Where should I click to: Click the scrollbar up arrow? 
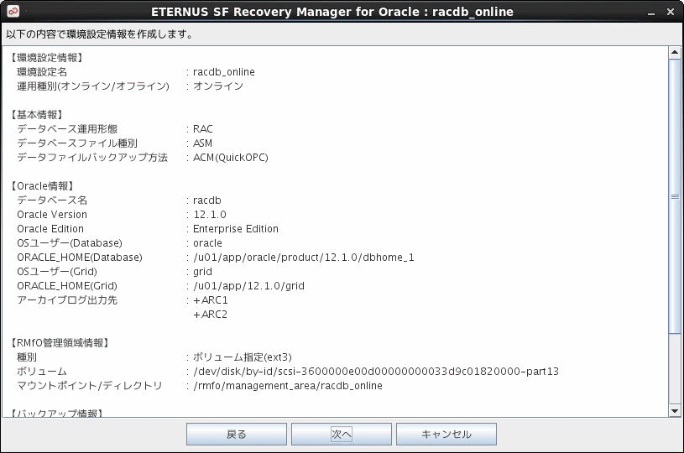tap(675, 52)
